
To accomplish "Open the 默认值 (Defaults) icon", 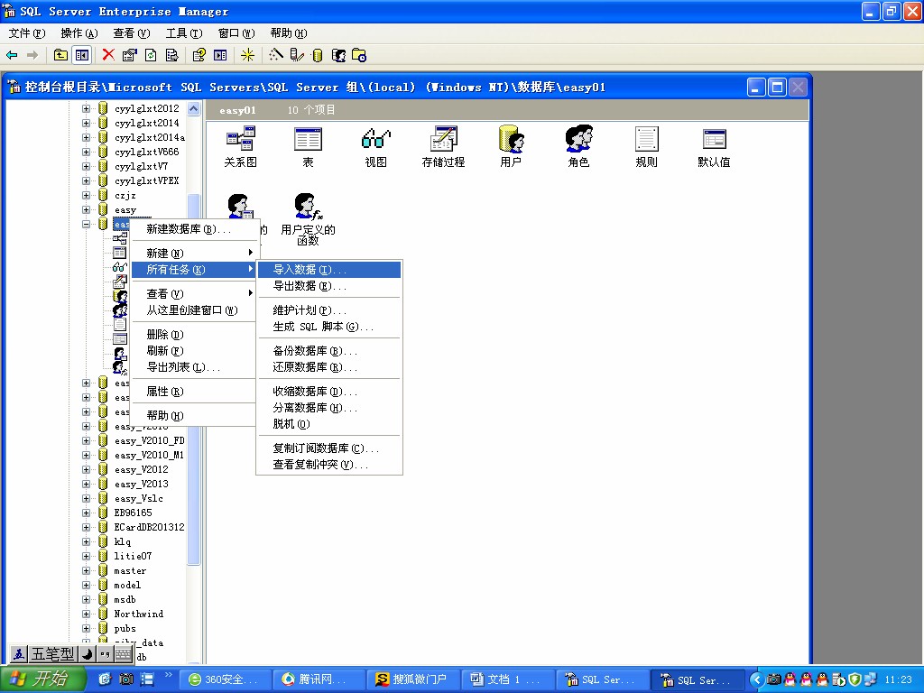I will coord(714,140).
